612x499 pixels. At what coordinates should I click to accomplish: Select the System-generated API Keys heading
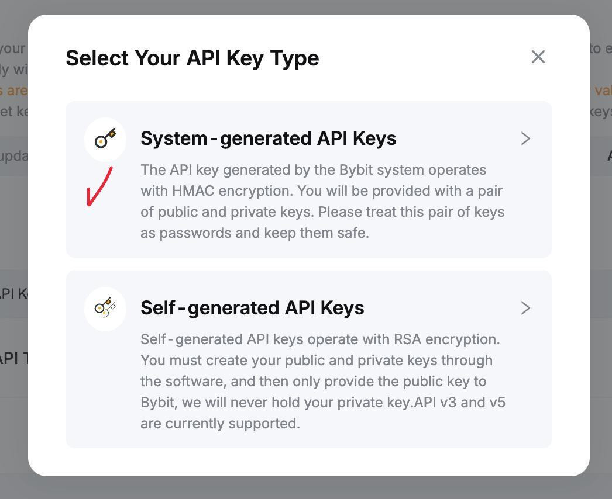point(268,138)
